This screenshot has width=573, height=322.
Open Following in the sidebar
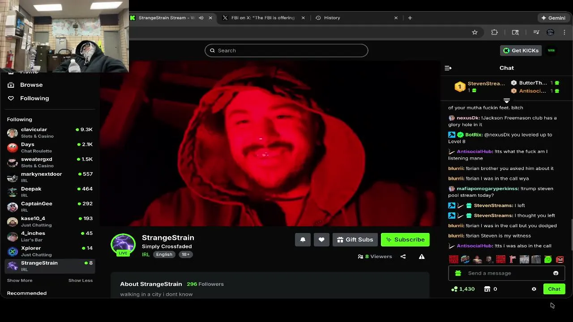point(34,98)
